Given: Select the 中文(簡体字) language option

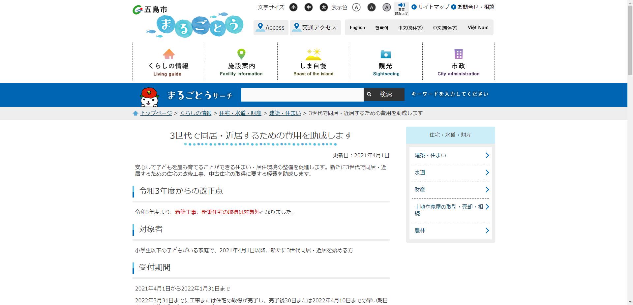Looking at the screenshot, I should (410, 28).
